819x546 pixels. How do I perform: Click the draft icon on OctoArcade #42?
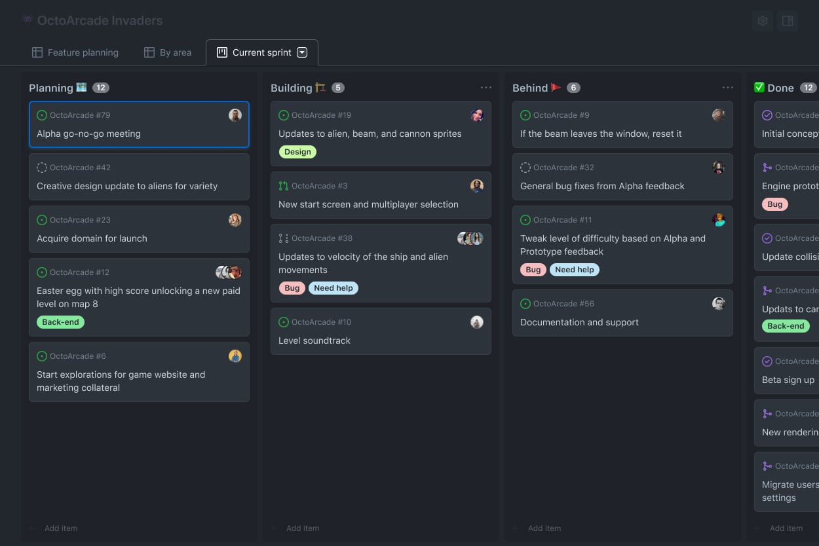tap(42, 168)
